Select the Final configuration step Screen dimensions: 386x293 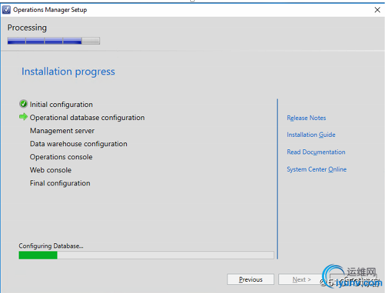point(60,183)
